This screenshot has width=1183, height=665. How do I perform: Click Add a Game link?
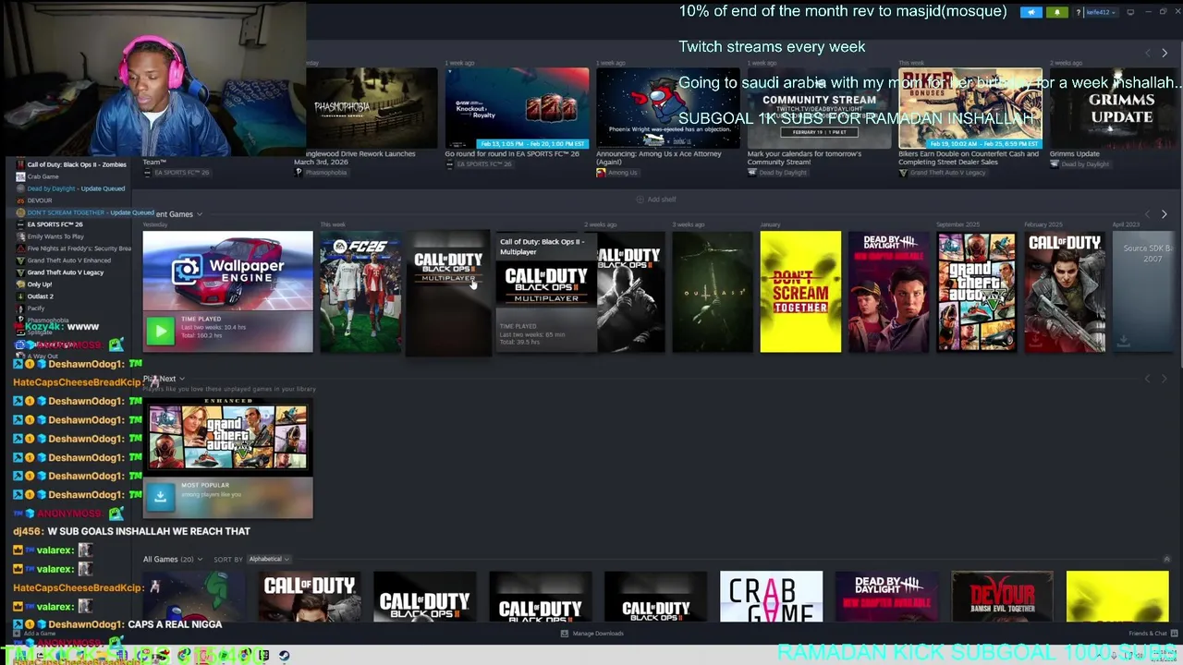click(x=33, y=634)
